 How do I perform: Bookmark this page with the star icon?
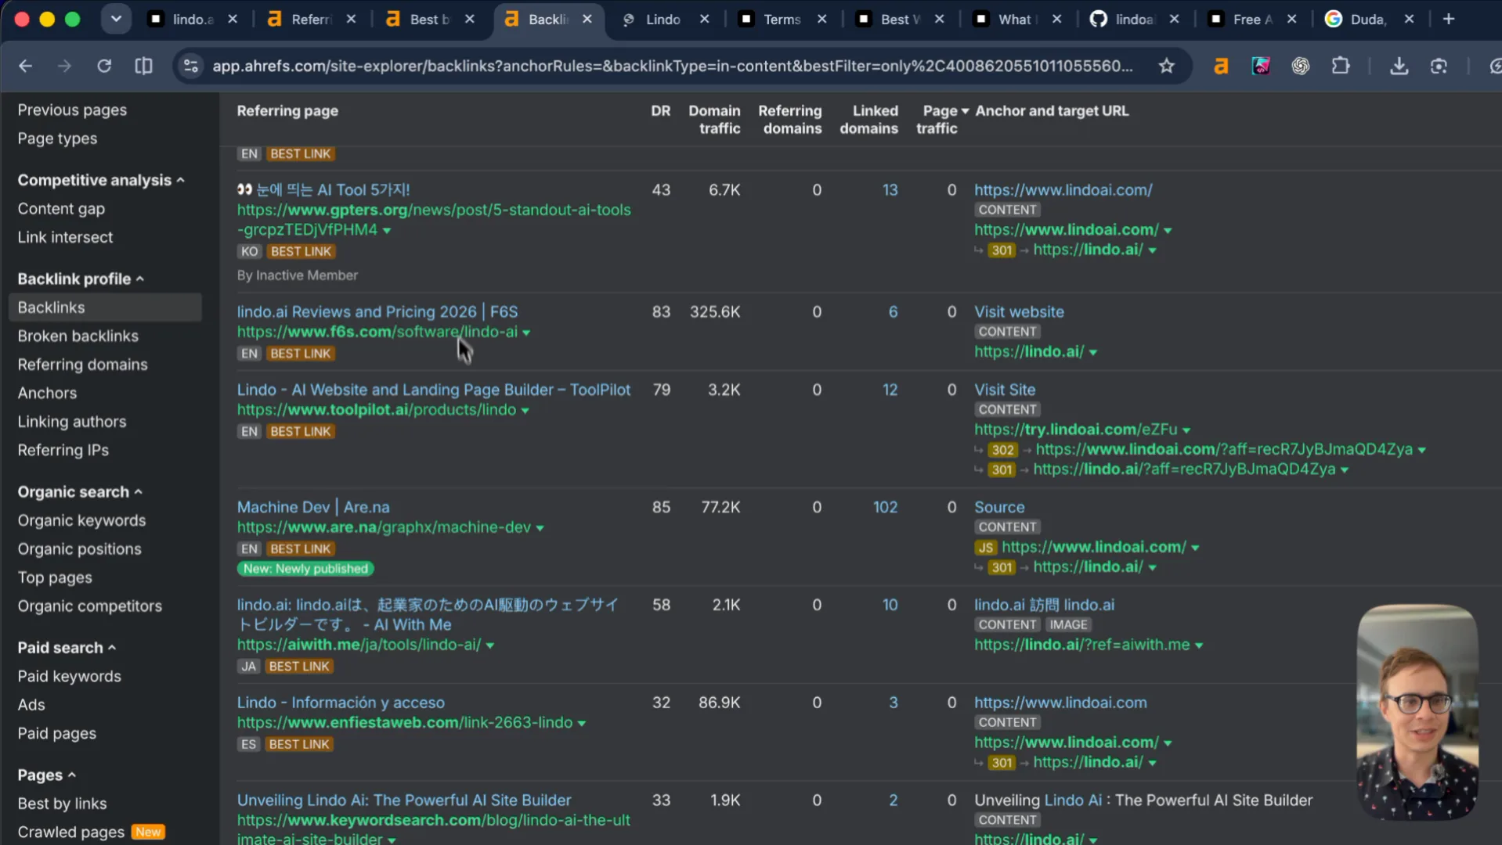[x=1167, y=67]
